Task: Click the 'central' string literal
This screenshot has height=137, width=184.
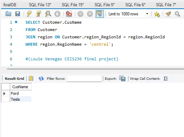Action: point(100,44)
